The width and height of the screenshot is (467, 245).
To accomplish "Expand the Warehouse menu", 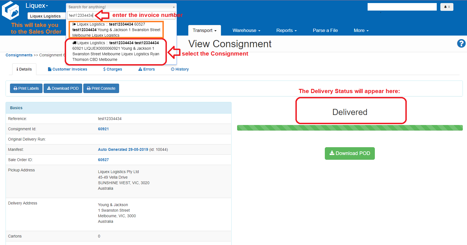I will coord(247,30).
